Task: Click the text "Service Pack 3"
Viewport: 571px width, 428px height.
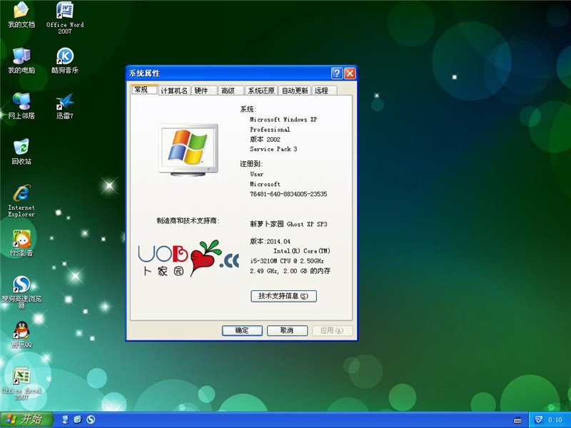Action: pyautogui.click(x=273, y=149)
